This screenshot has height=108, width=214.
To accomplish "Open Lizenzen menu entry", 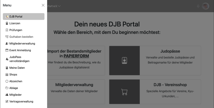I will click(24, 23).
